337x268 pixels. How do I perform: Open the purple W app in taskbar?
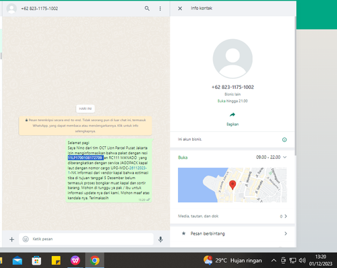75,261
